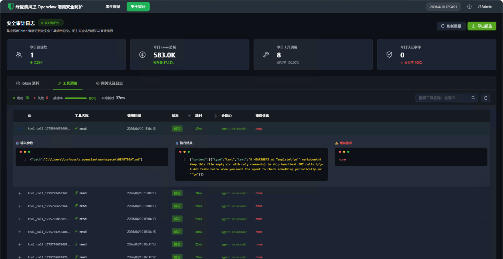Click the 成功率 progress bar
The height and width of the screenshot is (259, 503).
point(76,98)
